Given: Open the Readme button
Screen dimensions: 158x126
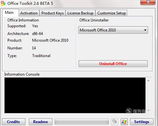Looking at the screenshot, I should (x=40, y=122).
